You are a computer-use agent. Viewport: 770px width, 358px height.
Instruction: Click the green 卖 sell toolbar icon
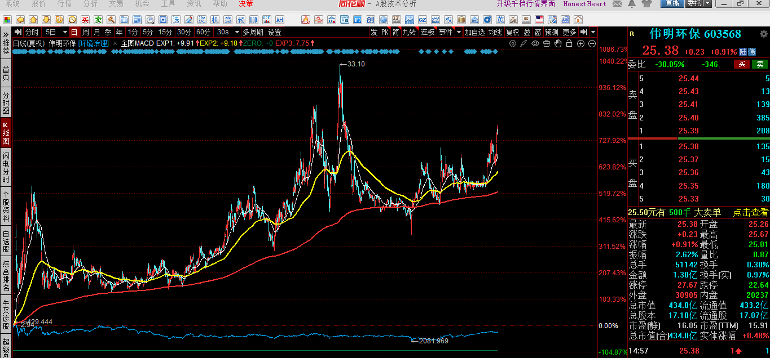point(98,20)
